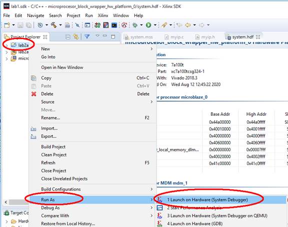Click the Last Edit Location icon
This screenshot has width=288, height=227.
(179, 25)
